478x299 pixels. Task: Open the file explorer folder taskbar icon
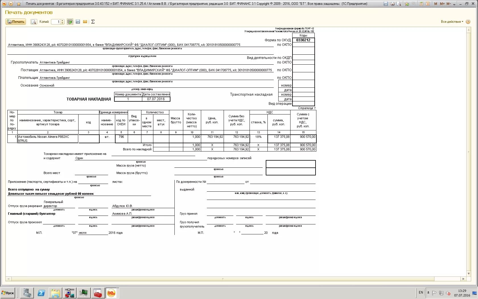[x=55, y=293]
